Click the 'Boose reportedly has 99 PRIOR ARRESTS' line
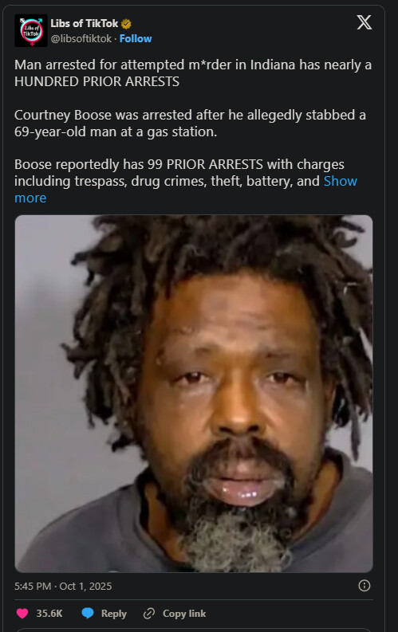Screen dimensions: 398x632 pyautogui.click(x=179, y=164)
